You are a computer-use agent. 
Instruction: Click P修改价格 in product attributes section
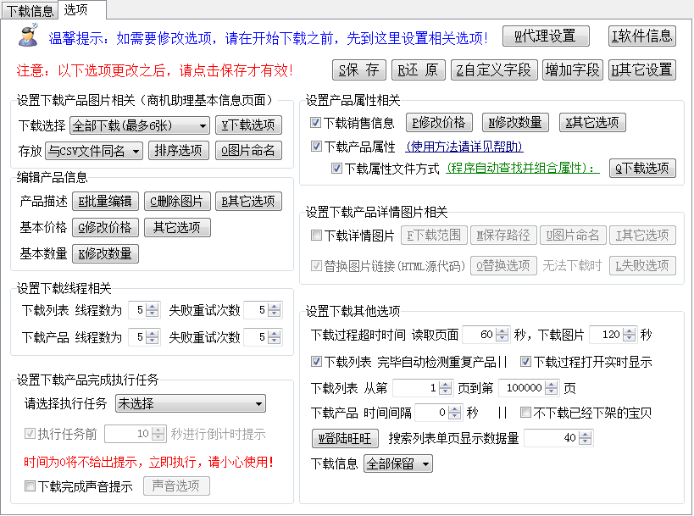tap(439, 123)
